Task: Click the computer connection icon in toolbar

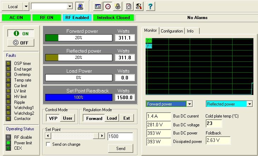Action: coord(80,6)
